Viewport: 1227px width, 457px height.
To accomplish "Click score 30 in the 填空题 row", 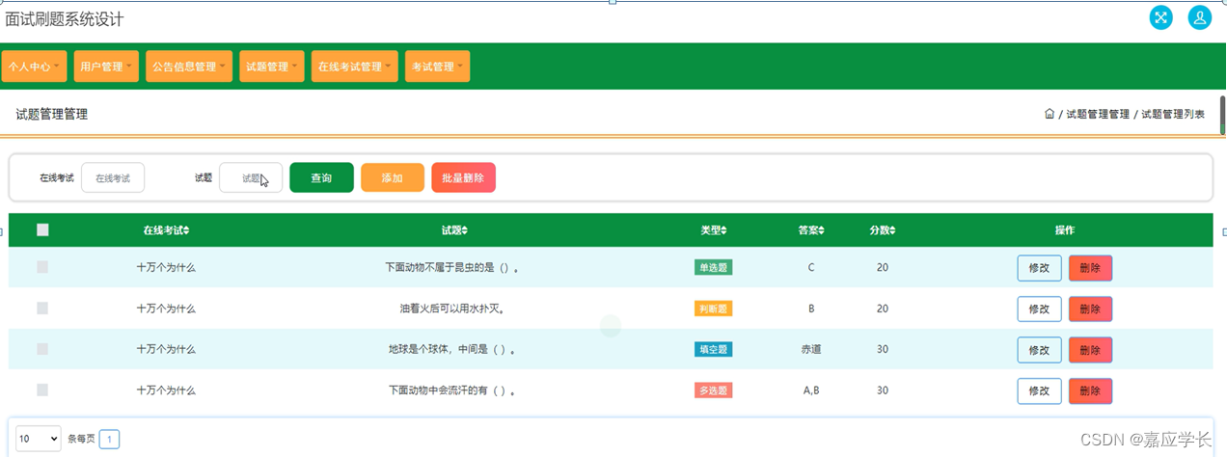I will click(883, 349).
